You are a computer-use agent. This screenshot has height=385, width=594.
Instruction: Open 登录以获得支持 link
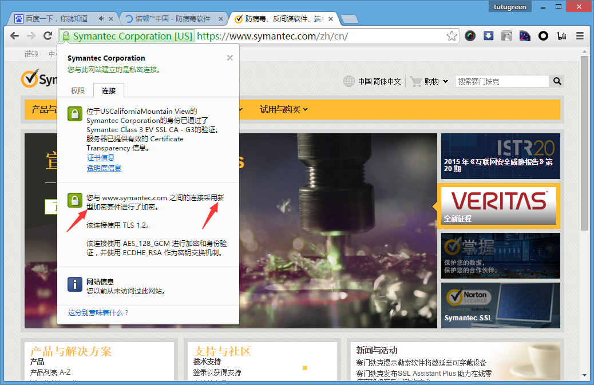pos(217,372)
